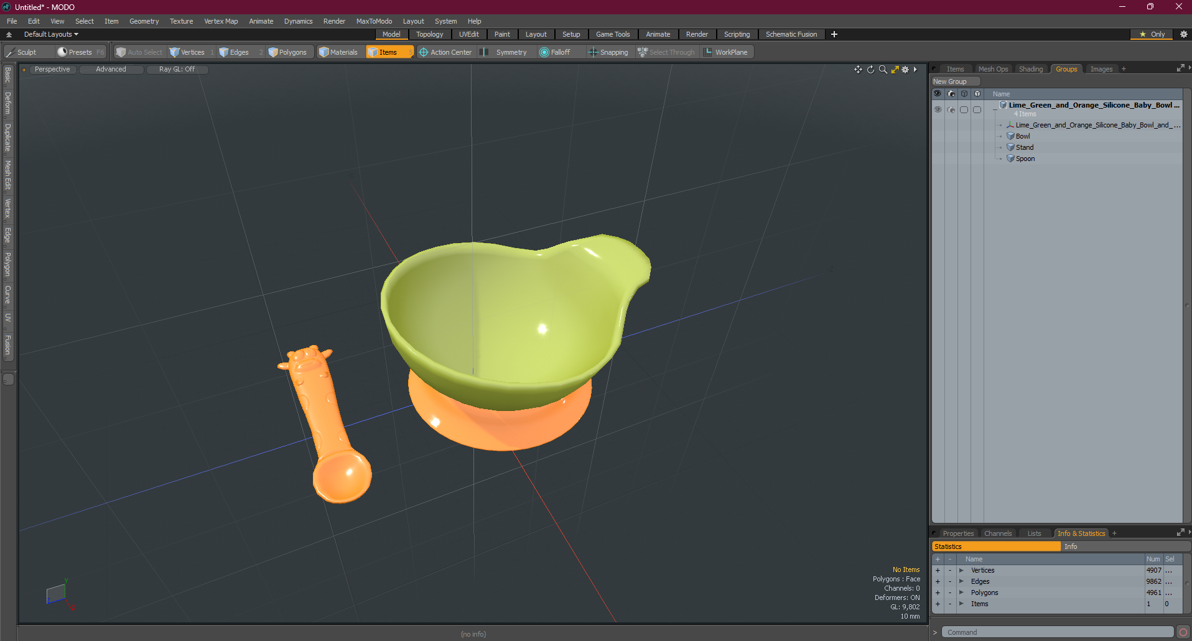Open the Perspective view type dropdown

point(52,70)
